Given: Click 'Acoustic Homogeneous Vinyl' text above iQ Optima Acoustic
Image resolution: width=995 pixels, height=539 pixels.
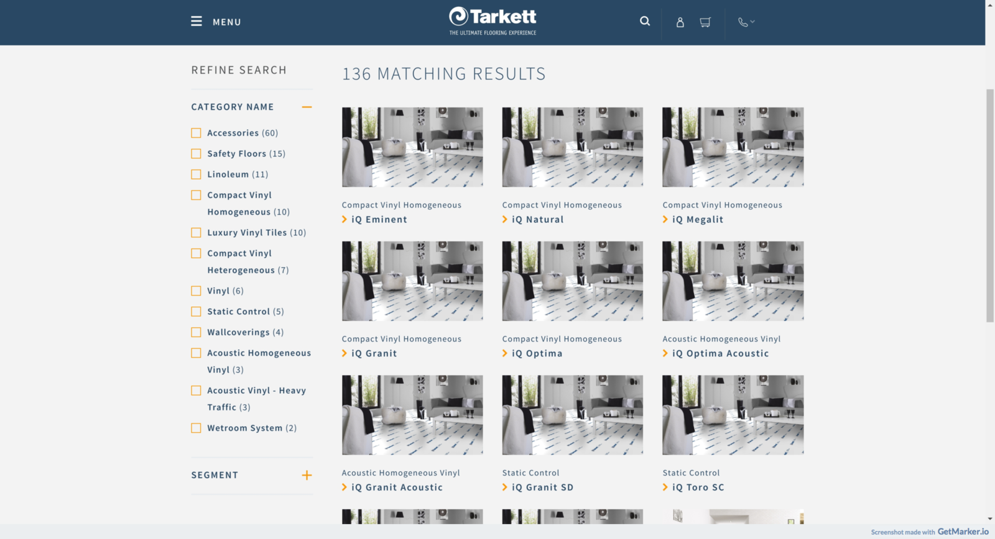Looking at the screenshot, I should pyautogui.click(x=721, y=339).
